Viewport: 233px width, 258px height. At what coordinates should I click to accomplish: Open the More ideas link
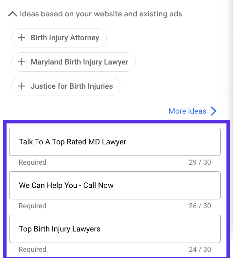(x=187, y=111)
